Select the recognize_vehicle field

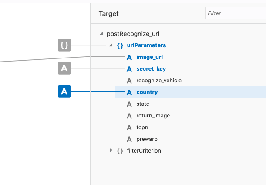tap(158, 81)
